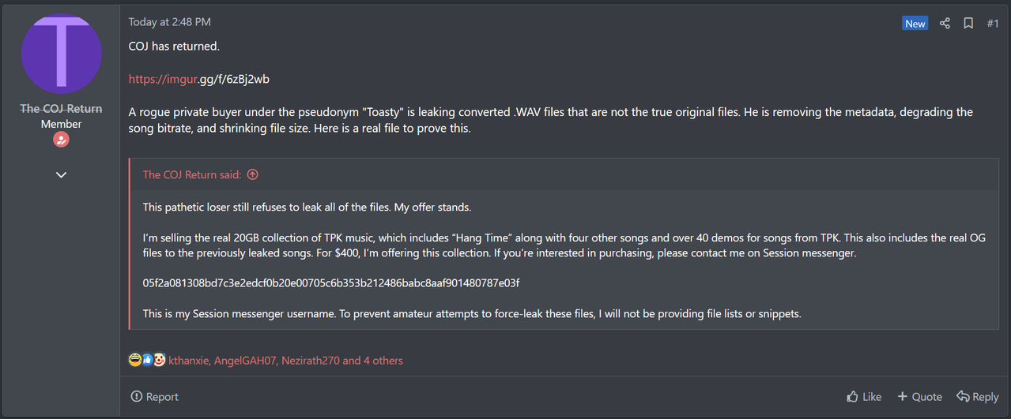Click the up-arrow icon in the quote header
The height and width of the screenshot is (419, 1011).
click(253, 174)
